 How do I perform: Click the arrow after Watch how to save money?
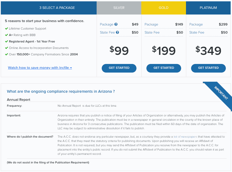click(x=71, y=67)
